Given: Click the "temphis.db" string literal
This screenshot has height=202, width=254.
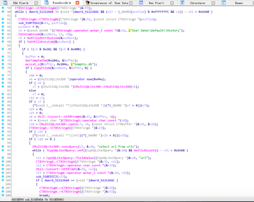Looking at the screenshot, I should 83,64.
